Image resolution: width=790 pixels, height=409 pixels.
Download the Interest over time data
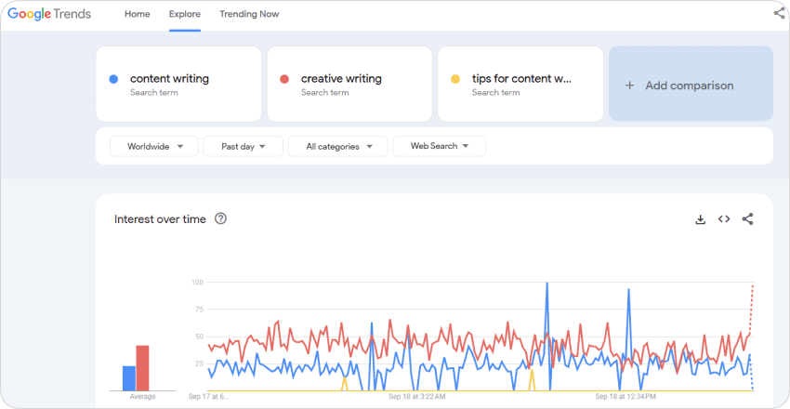[700, 219]
